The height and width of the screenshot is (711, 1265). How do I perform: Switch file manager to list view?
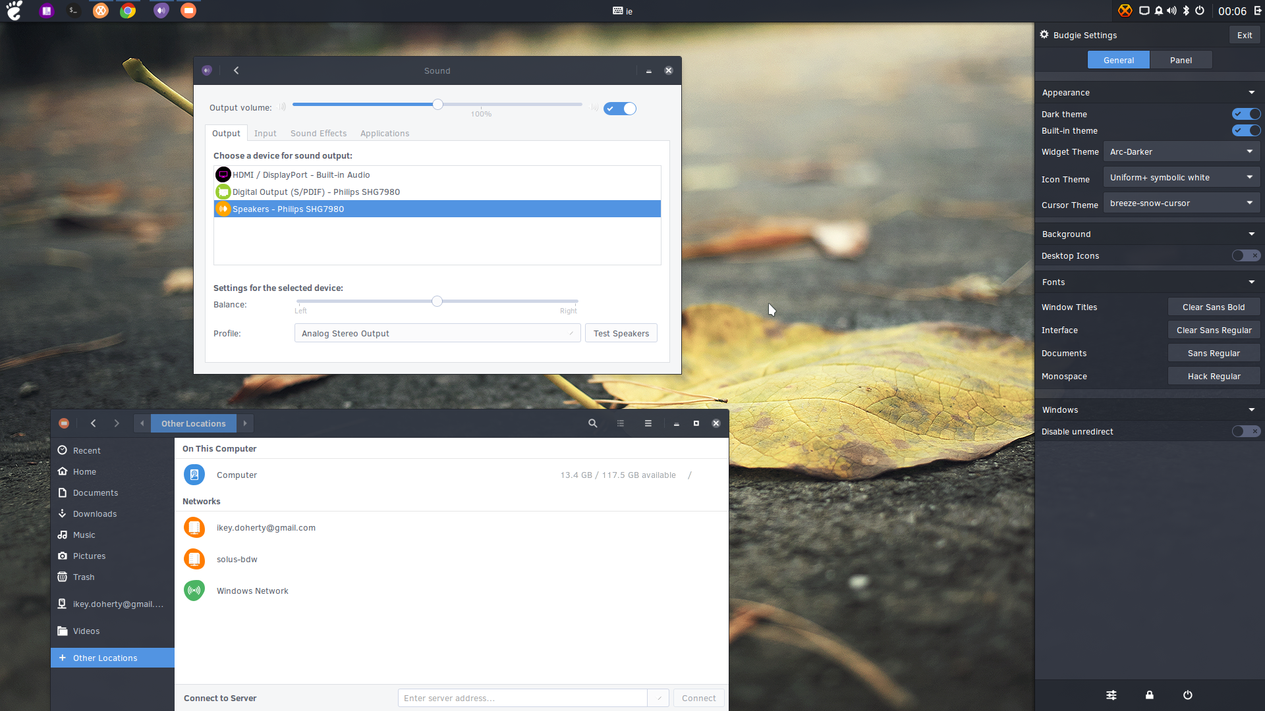click(621, 423)
